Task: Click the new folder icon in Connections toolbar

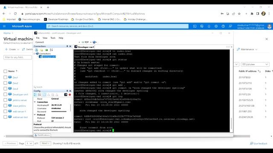Action: (41, 50)
